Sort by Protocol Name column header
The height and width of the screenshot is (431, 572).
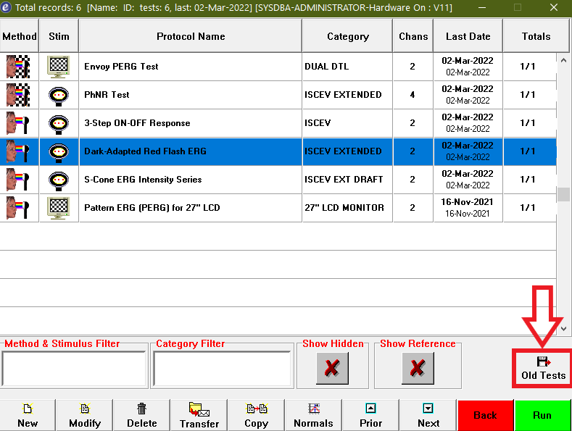[x=191, y=36]
